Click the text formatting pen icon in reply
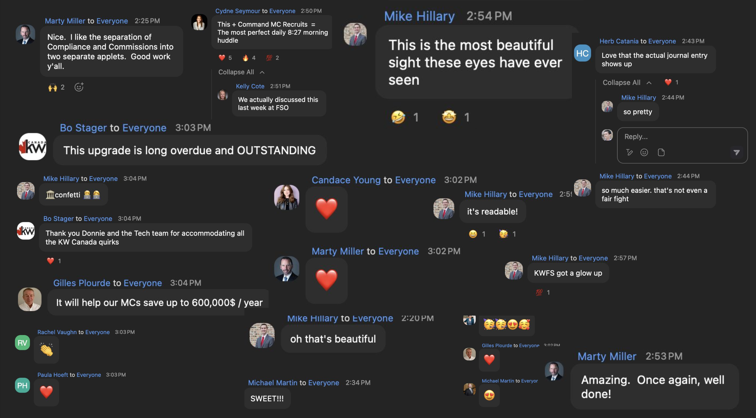Screen dimensions: 756x418 click(x=629, y=152)
